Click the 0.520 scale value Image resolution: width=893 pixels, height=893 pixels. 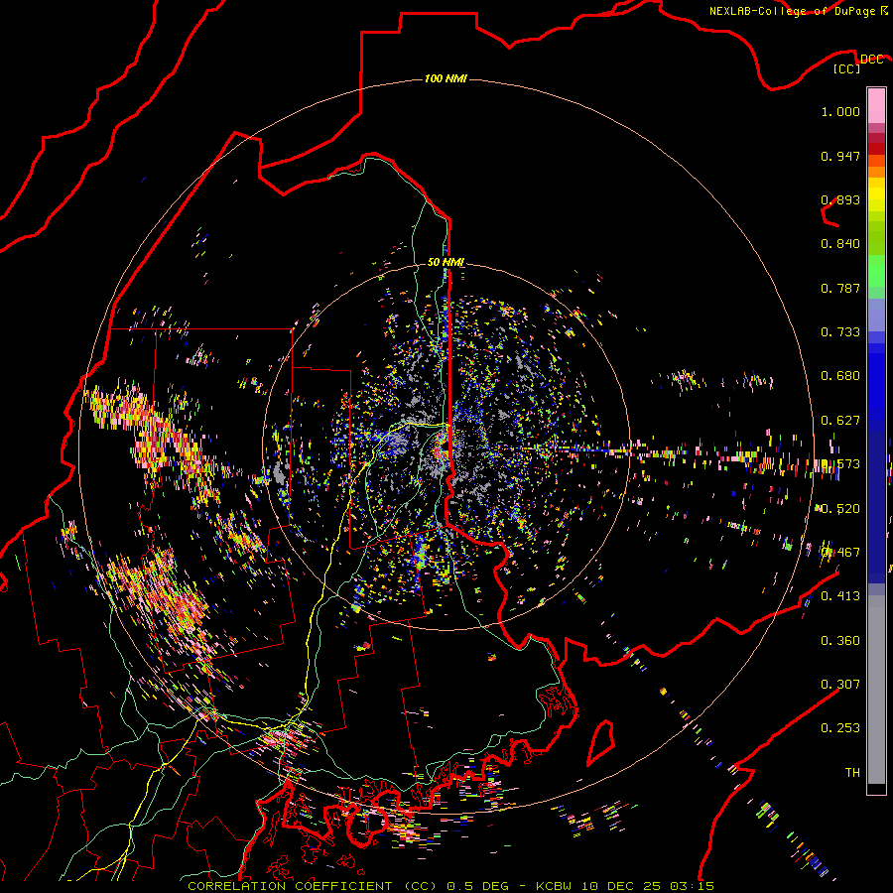coord(840,509)
